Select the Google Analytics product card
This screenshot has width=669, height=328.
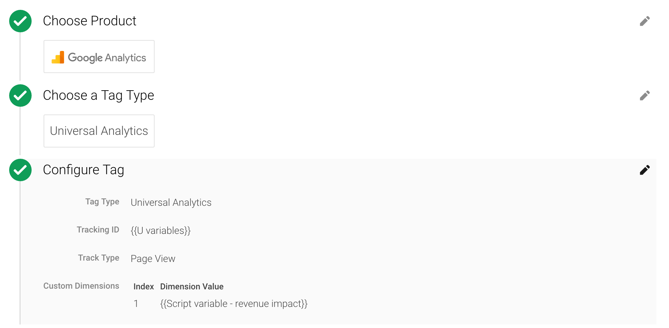(99, 57)
